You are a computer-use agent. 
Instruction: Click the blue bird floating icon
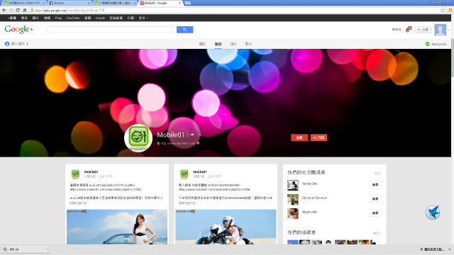point(433,212)
